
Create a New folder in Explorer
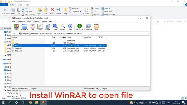(66, 12)
